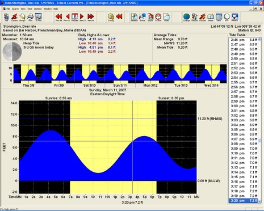The image size is (264, 211).
Task: Click Fri 3/9 in the weekly strip
Action: tap(59, 86)
